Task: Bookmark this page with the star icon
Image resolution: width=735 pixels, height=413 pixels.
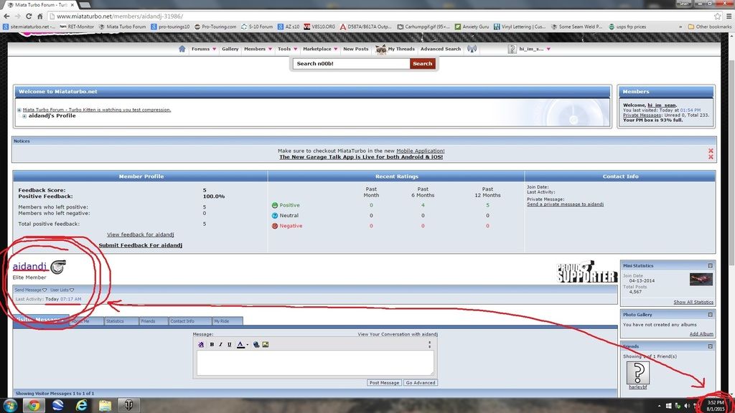Action: pos(717,16)
